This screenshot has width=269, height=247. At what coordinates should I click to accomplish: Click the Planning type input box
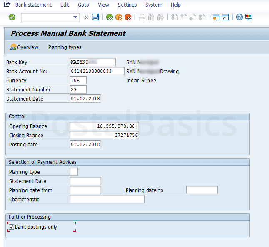click(74, 172)
